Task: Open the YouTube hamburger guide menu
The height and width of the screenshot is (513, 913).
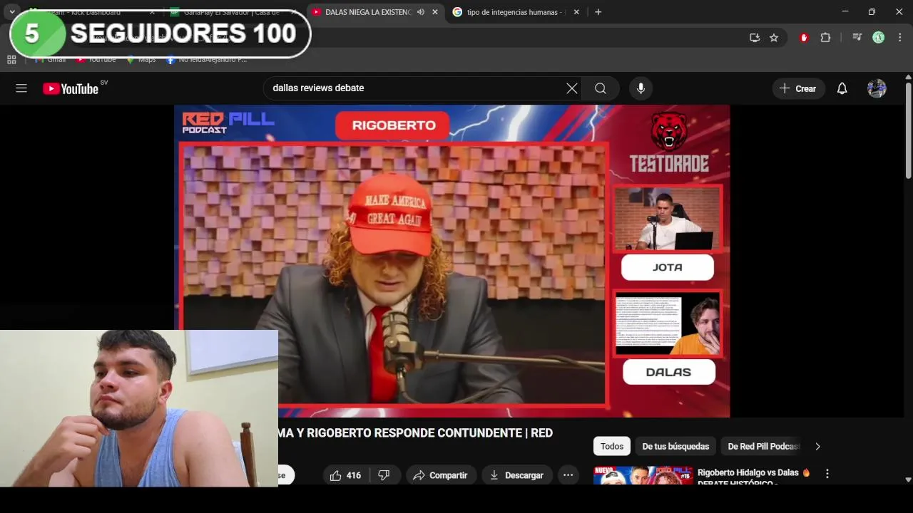Action: pos(21,88)
